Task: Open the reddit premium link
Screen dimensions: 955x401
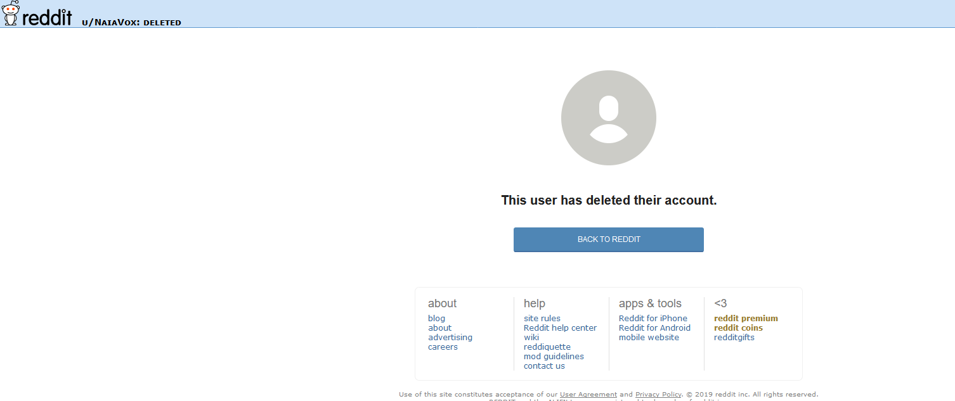Action: (746, 319)
